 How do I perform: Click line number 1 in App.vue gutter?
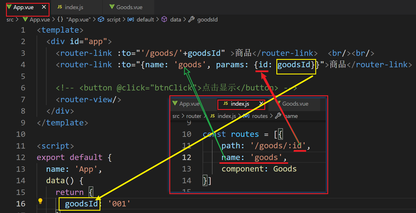23,30
